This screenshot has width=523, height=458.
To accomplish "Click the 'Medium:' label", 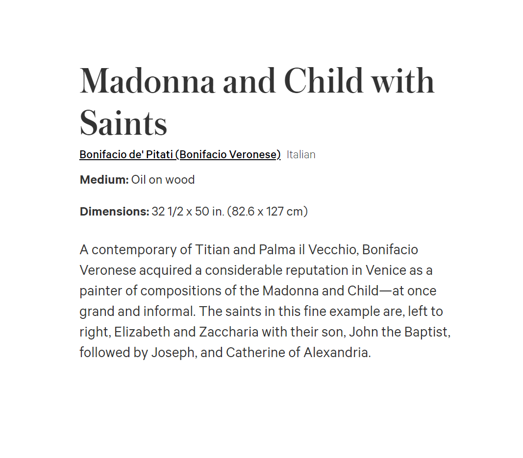I will click(x=104, y=180).
